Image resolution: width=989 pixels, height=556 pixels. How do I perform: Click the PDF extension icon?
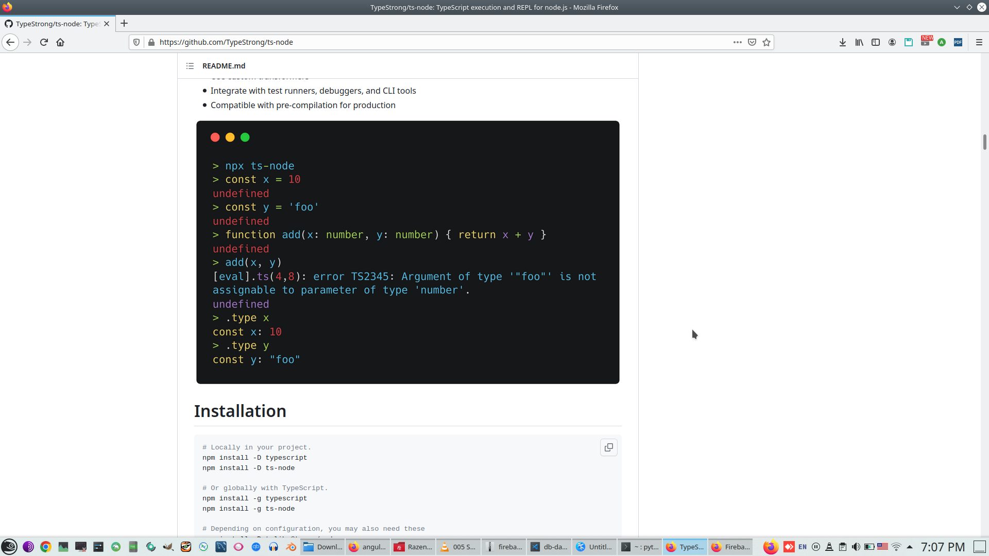click(958, 42)
